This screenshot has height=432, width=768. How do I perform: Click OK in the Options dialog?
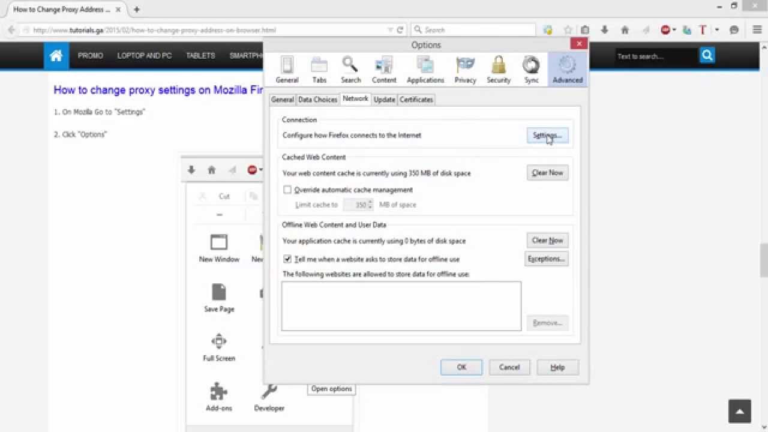[x=461, y=367]
